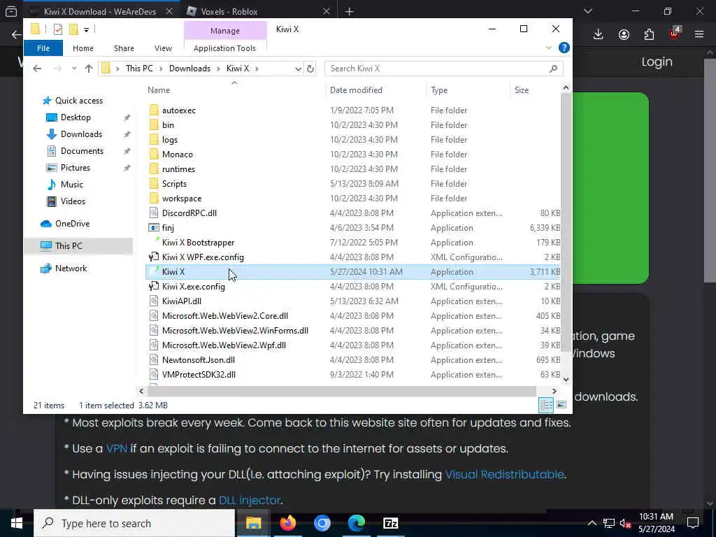The image size is (716, 537).
Task: Open the Firefox list all tabs dropdown
Action: (x=587, y=11)
